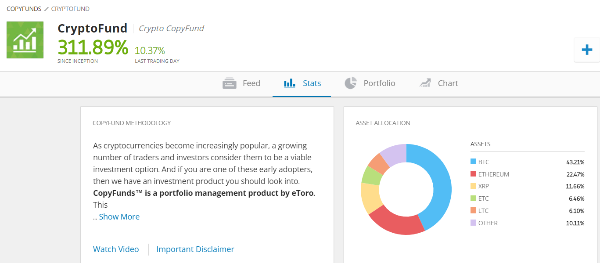Click the Portfolio pie chart icon
This screenshot has height=263, width=600.
coord(351,83)
